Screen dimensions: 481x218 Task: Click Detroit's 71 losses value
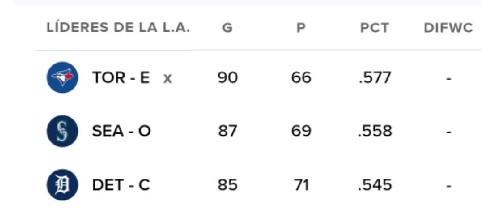point(301,185)
